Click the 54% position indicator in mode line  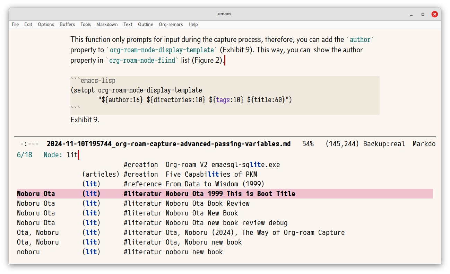pos(308,144)
